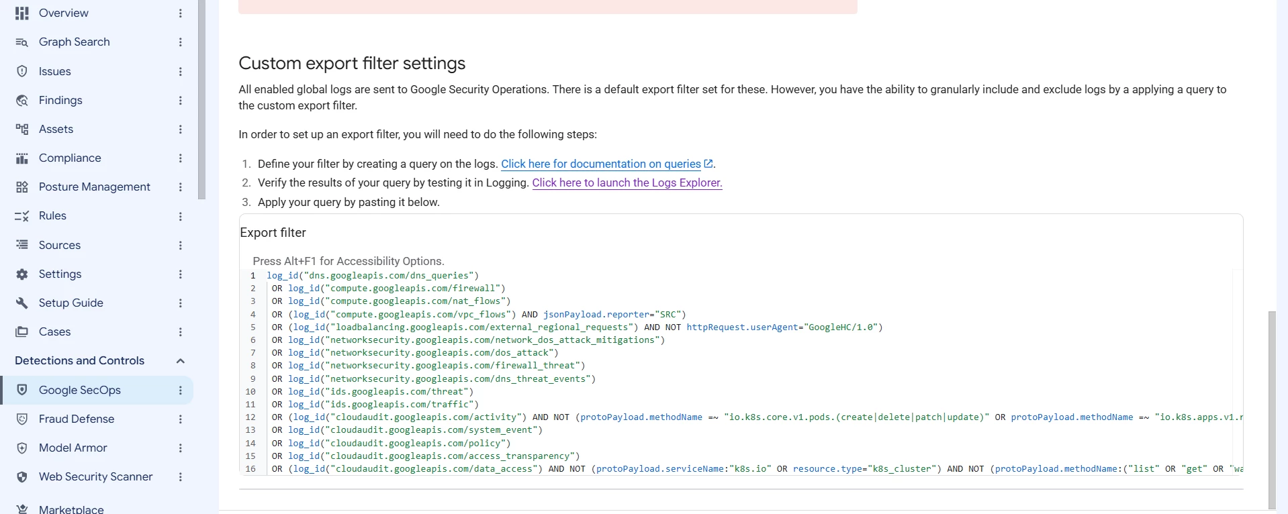Open Fraud Defense in the sidebar
1288x514 pixels.
click(77, 419)
